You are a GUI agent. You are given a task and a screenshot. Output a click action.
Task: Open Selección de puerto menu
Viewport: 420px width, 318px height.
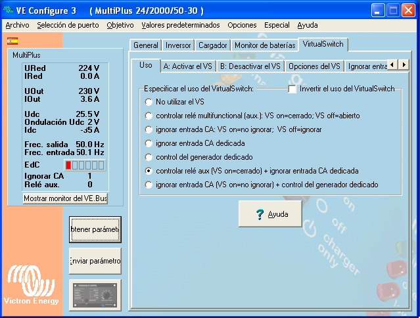(x=68, y=25)
